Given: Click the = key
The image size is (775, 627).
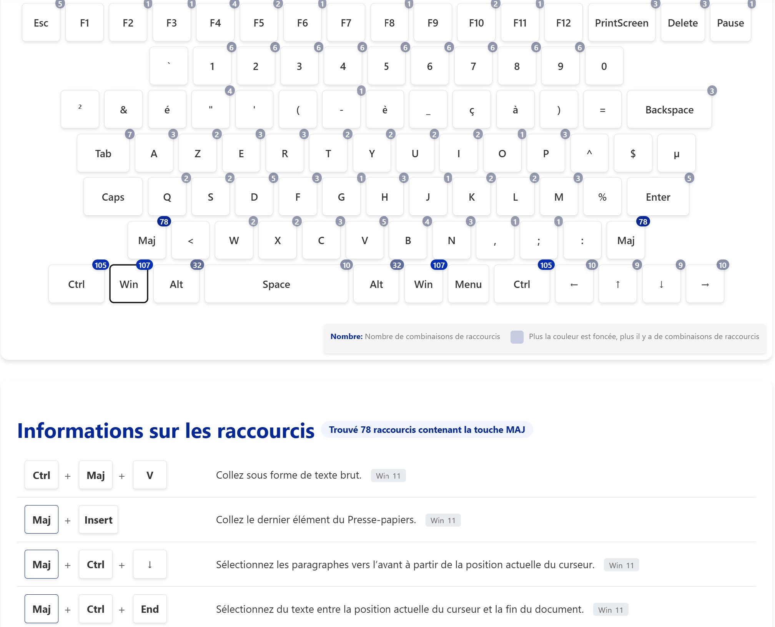Looking at the screenshot, I should (603, 110).
